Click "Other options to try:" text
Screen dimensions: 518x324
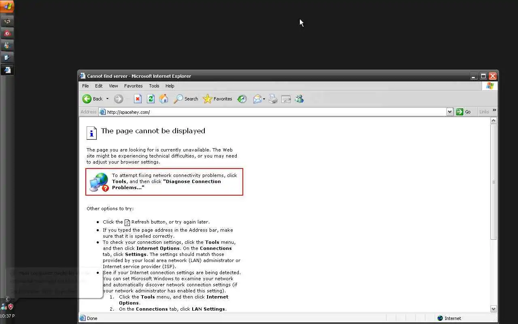pos(110,209)
